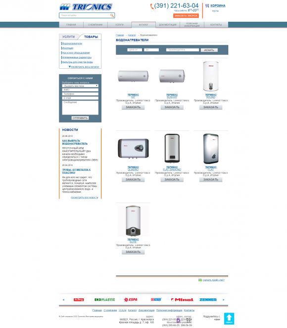Screen dimensions: 287x328
Task: Open the Главная menu item
Action: click(x=71, y=25)
